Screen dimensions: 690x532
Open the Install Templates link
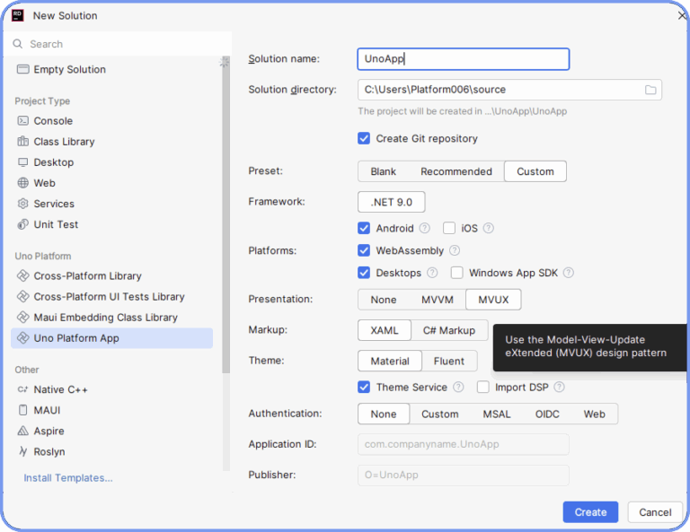pyautogui.click(x=68, y=478)
